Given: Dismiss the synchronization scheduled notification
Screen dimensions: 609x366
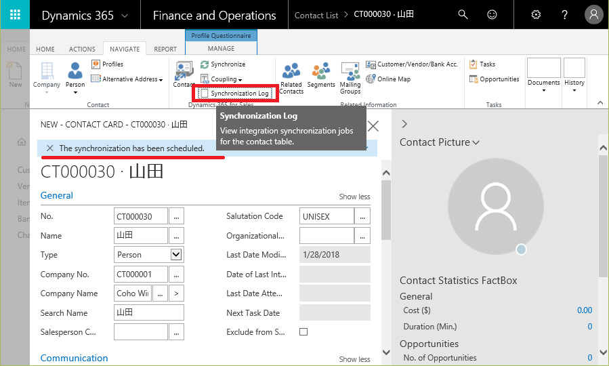Looking at the screenshot, I should (x=49, y=148).
